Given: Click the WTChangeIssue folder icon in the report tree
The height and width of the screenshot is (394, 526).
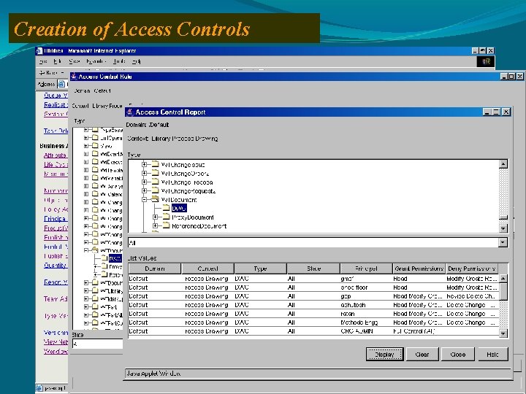Looking at the screenshot, I should pos(155,164).
